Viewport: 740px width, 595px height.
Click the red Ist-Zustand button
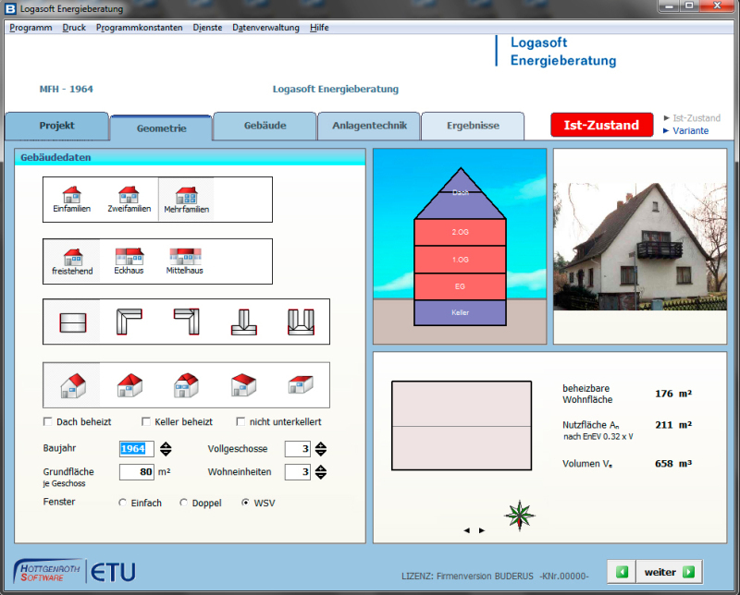click(602, 125)
